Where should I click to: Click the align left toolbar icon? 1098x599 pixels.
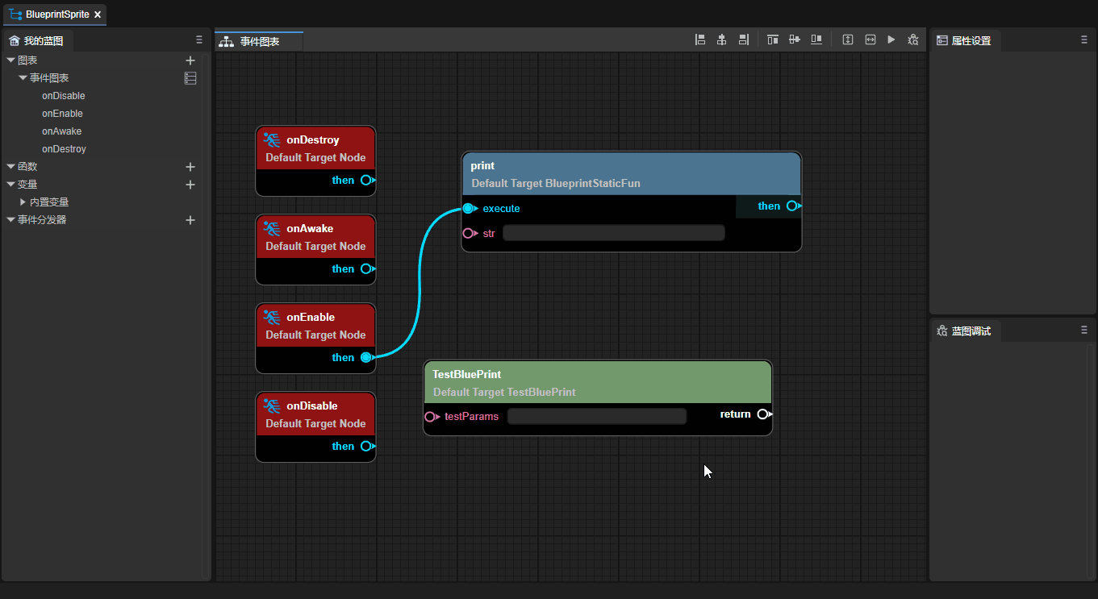(x=700, y=40)
